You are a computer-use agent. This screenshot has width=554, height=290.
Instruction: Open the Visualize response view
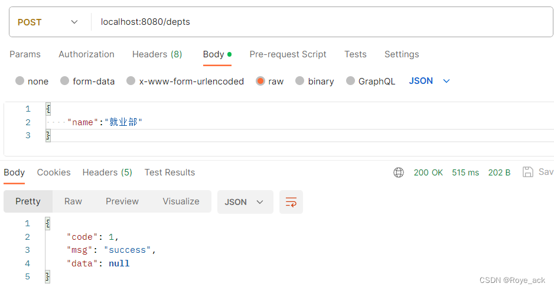coord(181,201)
